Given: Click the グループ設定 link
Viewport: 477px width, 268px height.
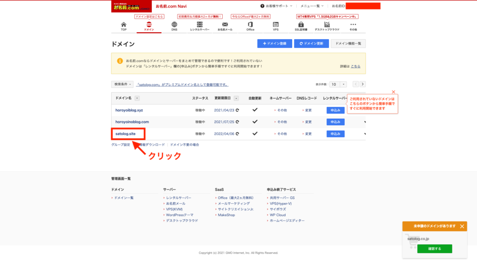Looking at the screenshot, I should coord(121,145).
